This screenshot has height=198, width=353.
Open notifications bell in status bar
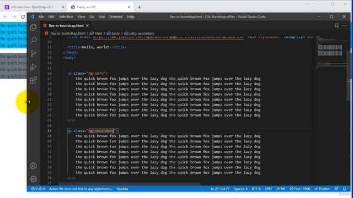pyautogui.click(x=344, y=189)
